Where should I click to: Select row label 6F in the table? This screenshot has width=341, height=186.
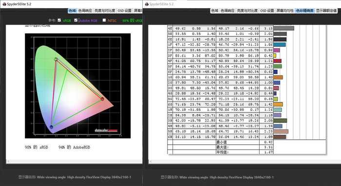170,72
